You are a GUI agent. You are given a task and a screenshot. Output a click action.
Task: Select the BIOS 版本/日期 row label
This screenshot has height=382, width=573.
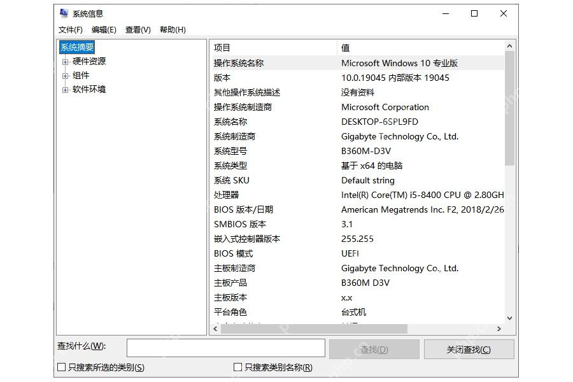coord(244,209)
